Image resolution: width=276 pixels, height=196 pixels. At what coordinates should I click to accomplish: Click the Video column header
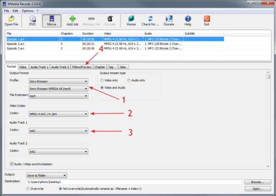[x=123, y=34]
